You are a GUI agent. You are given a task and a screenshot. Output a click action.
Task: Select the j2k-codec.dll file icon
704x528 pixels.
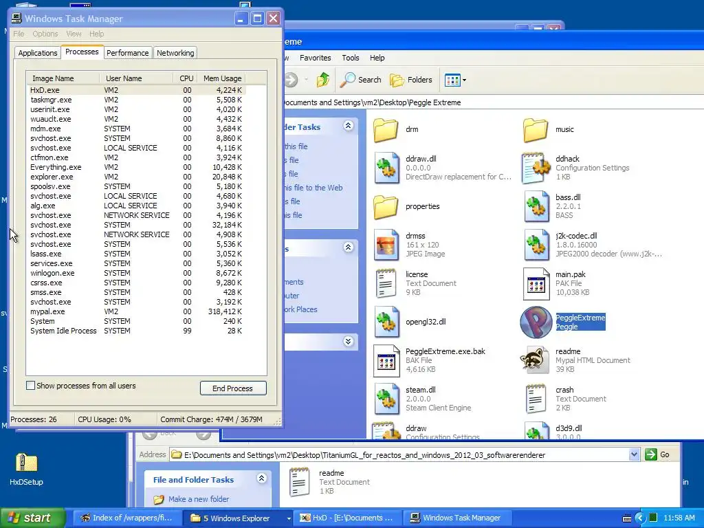click(x=536, y=245)
